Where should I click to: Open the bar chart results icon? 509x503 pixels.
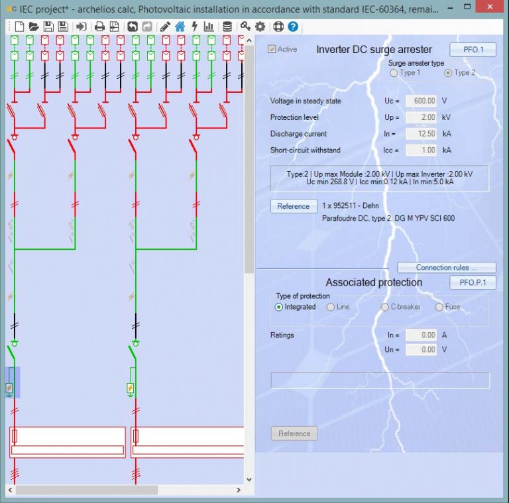click(x=209, y=27)
